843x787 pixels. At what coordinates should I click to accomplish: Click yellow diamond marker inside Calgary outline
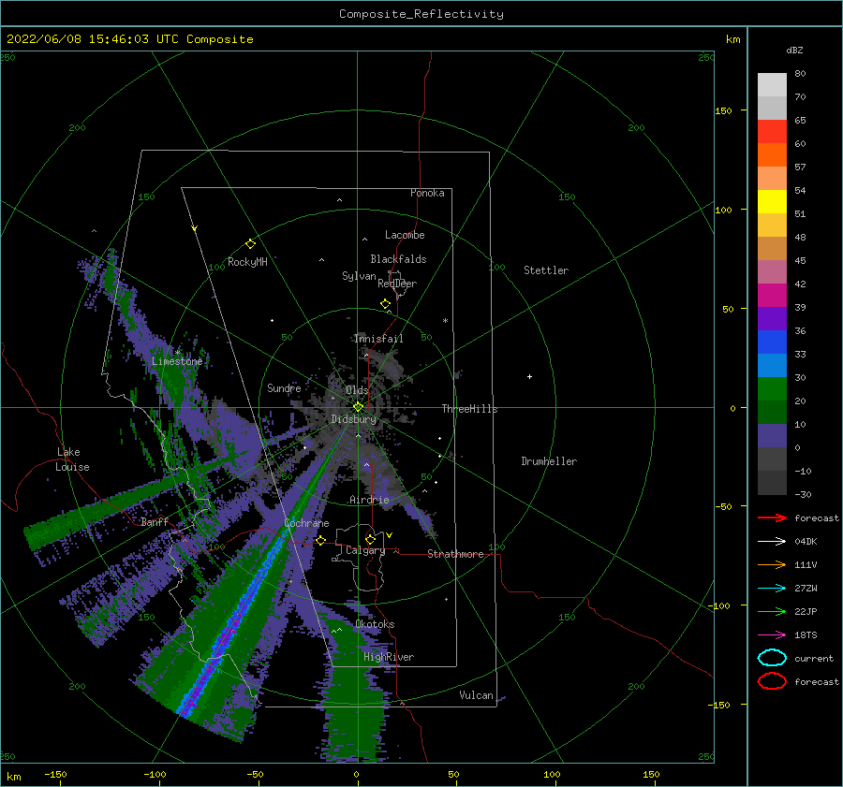pos(370,539)
